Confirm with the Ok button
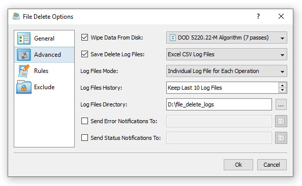This screenshot has height=186, width=302. (x=238, y=165)
